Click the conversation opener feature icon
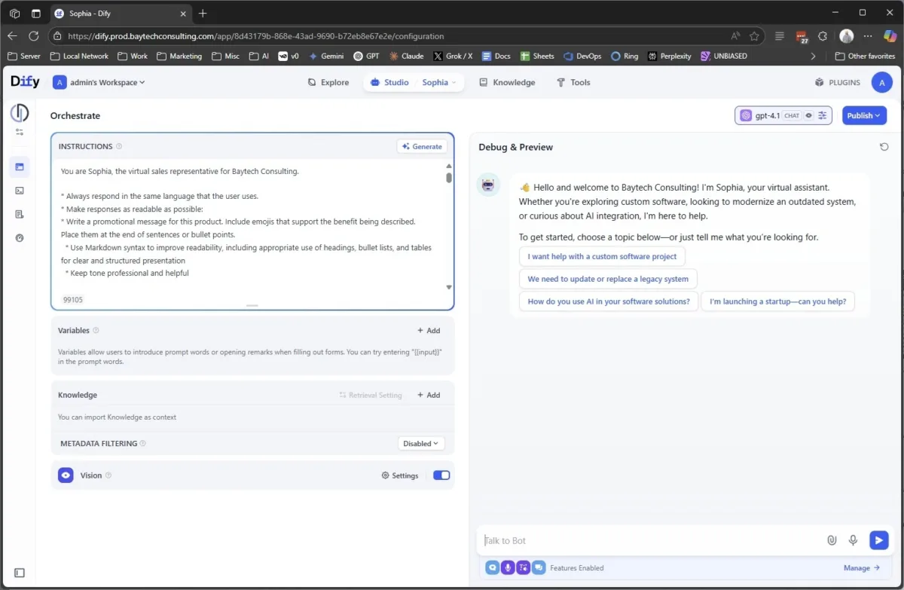 click(493, 567)
